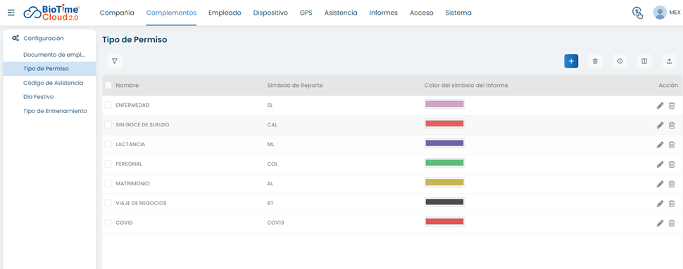Switch to the Dispositivo menu tab
This screenshot has height=269, width=683.
click(270, 13)
